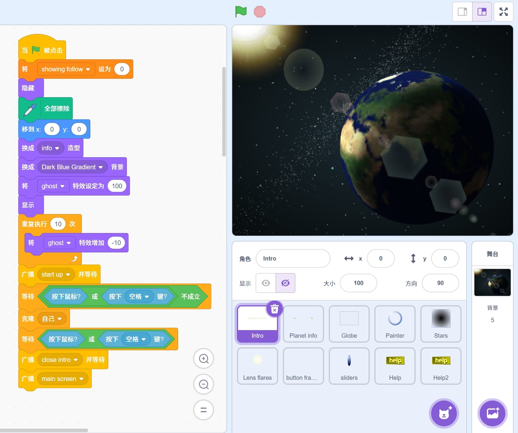
Task: Reset workspace zoom with equals button
Action: point(204,410)
